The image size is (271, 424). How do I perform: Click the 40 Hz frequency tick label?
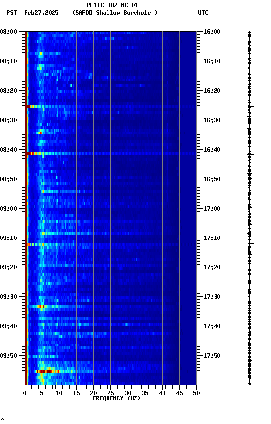[x=162, y=393]
